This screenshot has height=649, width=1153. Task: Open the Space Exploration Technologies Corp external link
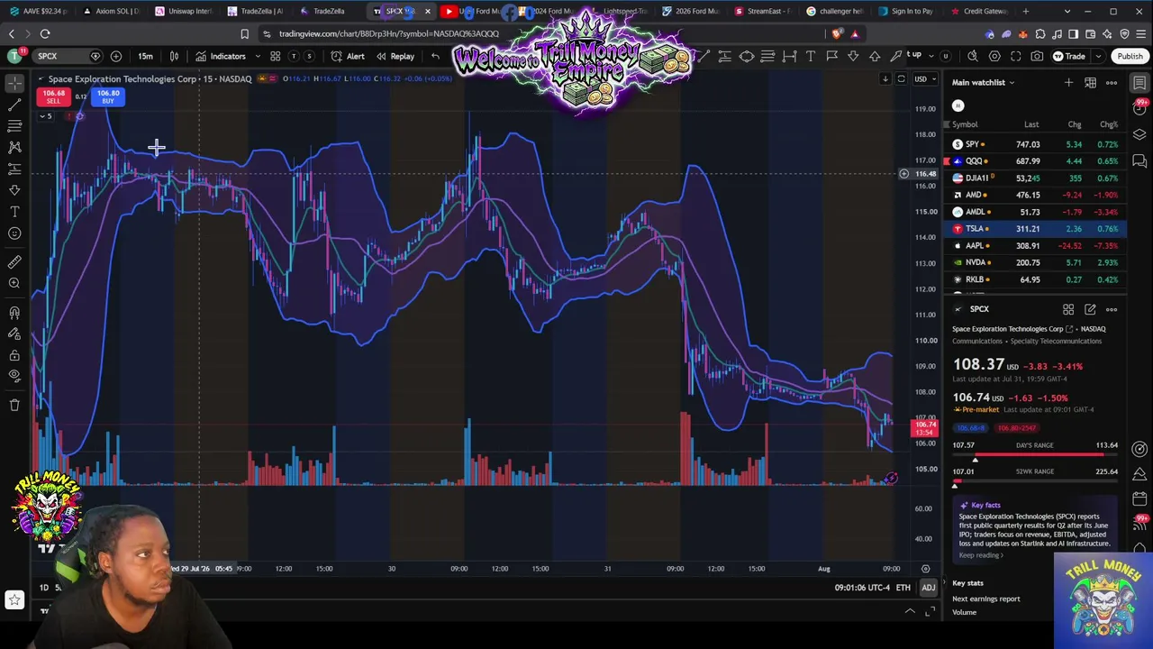(x=1069, y=329)
